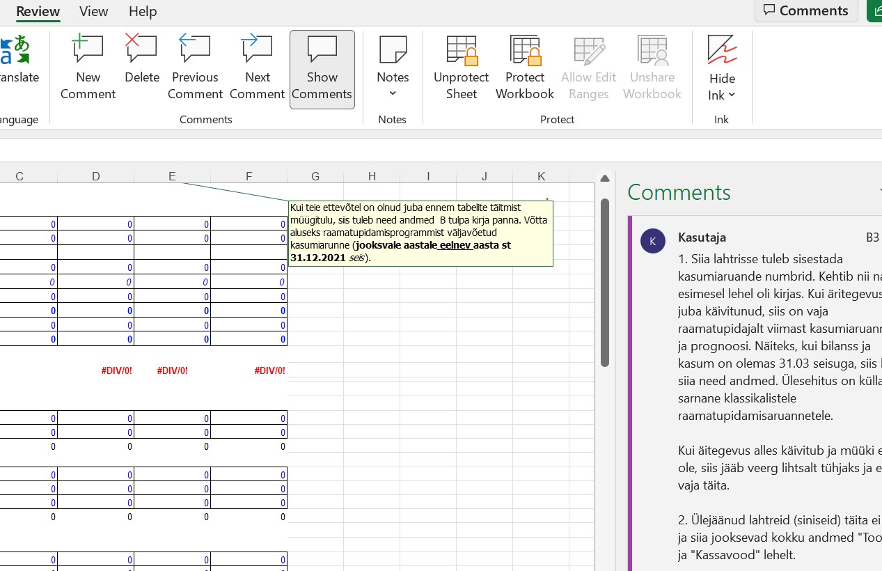
Task: Select column E header
Action: (x=172, y=176)
